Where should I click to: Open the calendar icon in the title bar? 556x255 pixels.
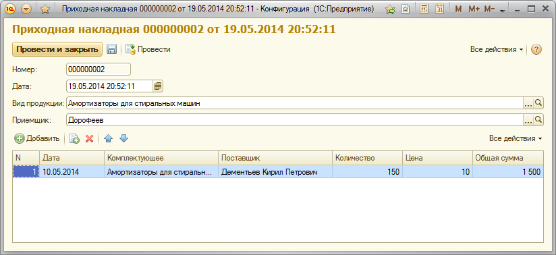tap(440, 9)
